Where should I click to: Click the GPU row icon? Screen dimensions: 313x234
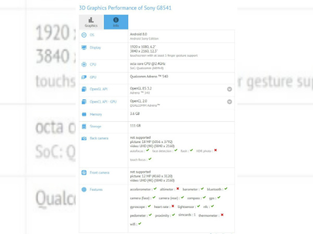tap(84, 77)
